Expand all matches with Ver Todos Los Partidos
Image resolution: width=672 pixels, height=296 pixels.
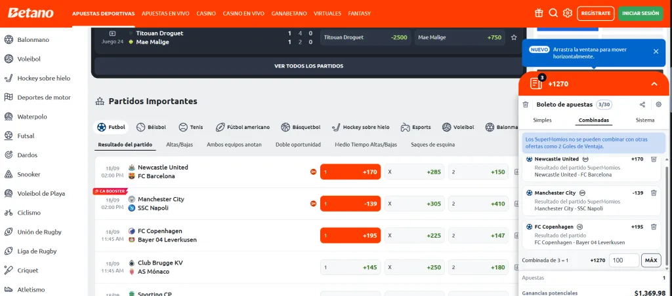[x=308, y=66]
